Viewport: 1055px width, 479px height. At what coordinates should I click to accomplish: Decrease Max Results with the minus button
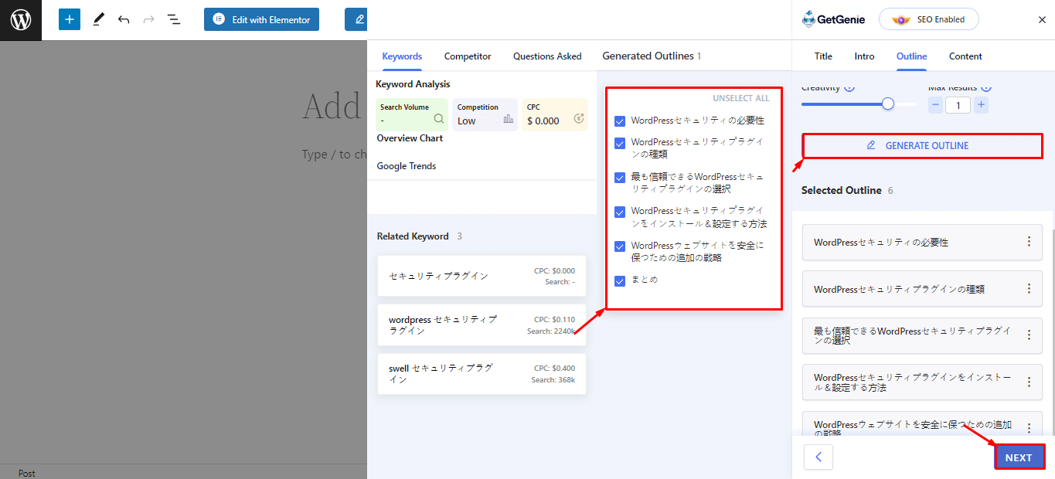935,104
